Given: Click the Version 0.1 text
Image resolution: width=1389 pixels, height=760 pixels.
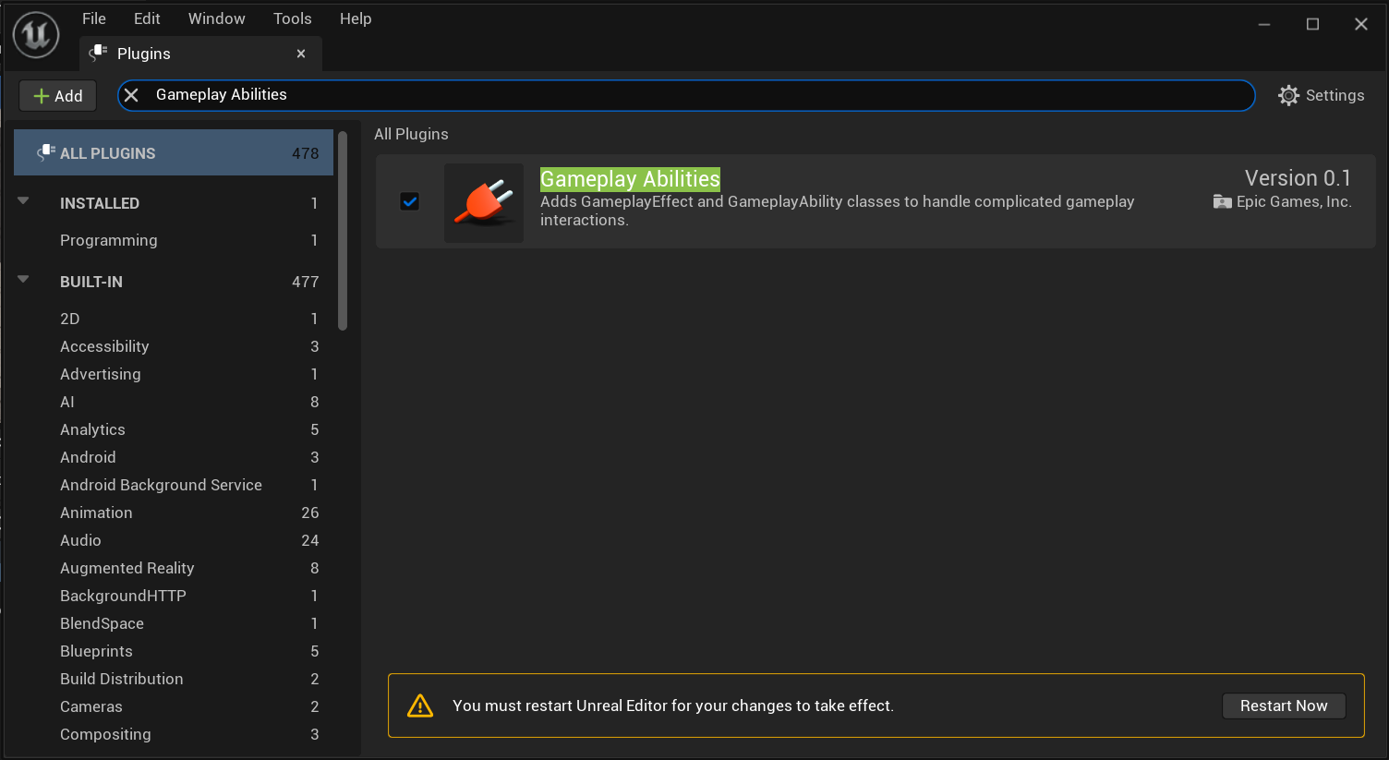Looking at the screenshot, I should click(1298, 178).
